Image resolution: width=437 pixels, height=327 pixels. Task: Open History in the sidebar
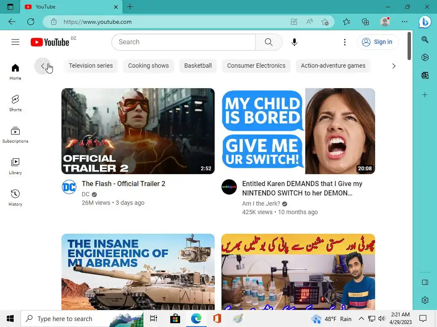[15, 198]
